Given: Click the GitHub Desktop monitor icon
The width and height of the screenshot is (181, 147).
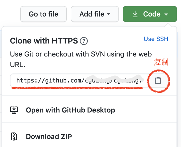Looking at the screenshot, I should coord(14,110).
